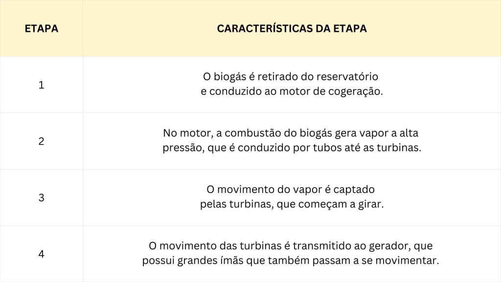Click the word "cogeração" in step 1
501x282 pixels.
pyautogui.click(x=358, y=92)
